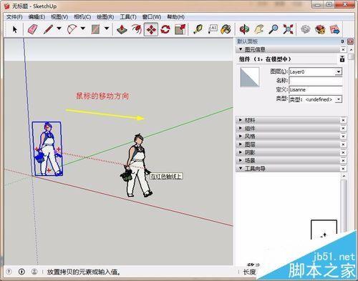Select the Text label tool

click(x=212, y=29)
